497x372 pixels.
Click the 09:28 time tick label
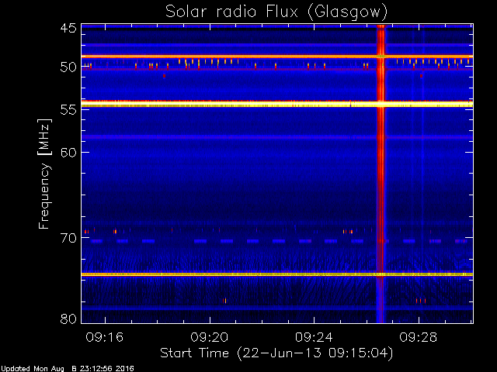pos(419,337)
